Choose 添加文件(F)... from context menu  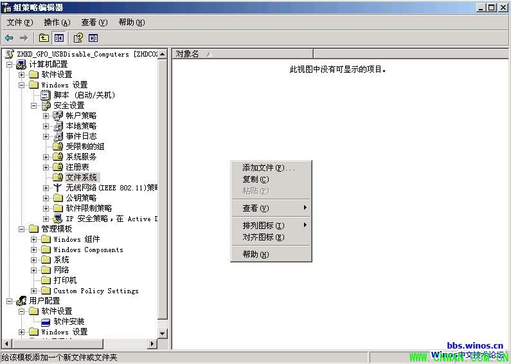pos(268,168)
